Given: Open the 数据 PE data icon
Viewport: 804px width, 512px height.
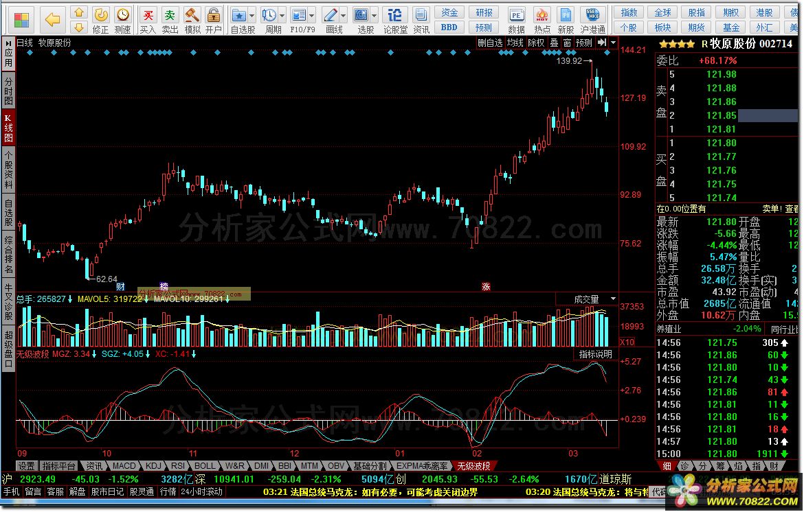Looking at the screenshot, I should click(516, 21).
